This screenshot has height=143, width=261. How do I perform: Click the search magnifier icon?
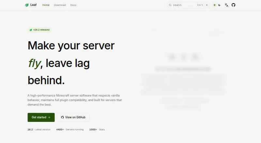170,5
